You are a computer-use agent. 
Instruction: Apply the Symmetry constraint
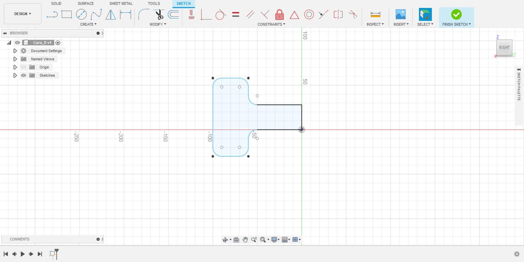pos(338,14)
